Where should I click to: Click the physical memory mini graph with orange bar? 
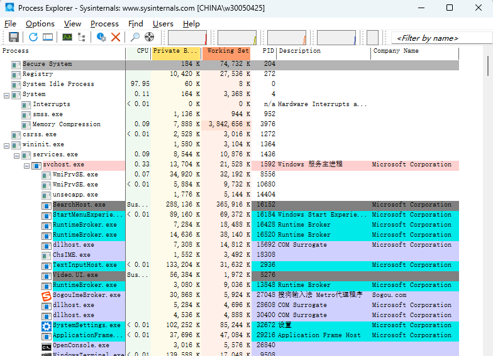click(287, 38)
